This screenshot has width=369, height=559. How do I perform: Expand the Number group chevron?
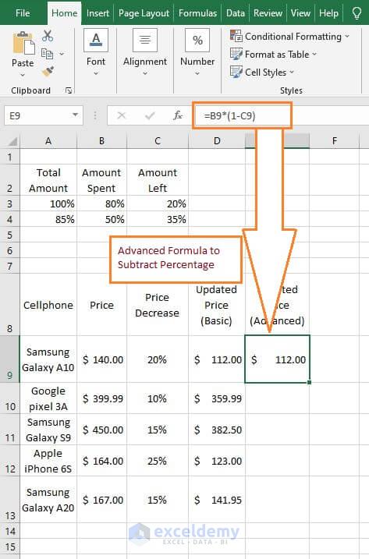197,74
